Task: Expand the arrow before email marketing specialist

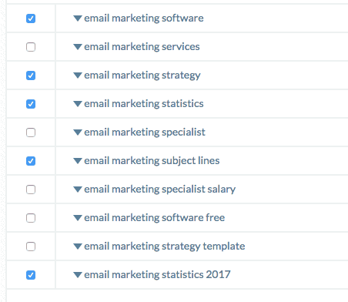Action: click(78, 133)
